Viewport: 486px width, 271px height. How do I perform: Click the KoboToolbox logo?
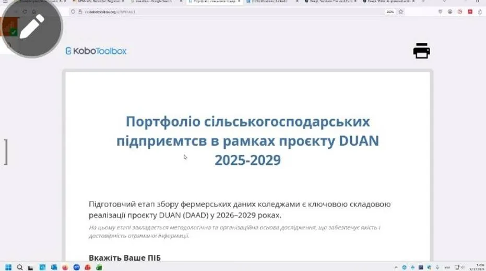pyautogui.click(x=96, y=51)
